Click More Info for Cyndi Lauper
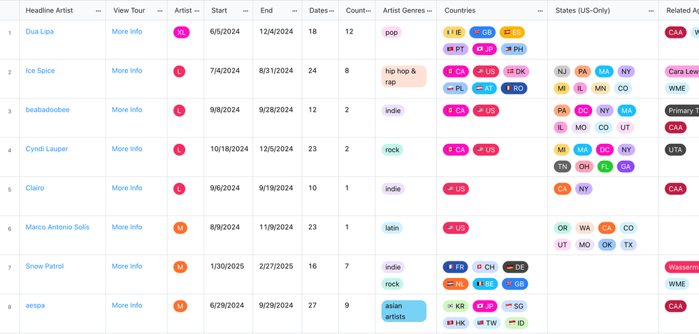 click(127, 150)
